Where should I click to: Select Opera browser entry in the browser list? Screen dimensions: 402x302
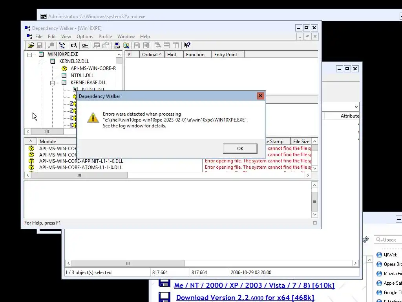(x=389, y=264)
